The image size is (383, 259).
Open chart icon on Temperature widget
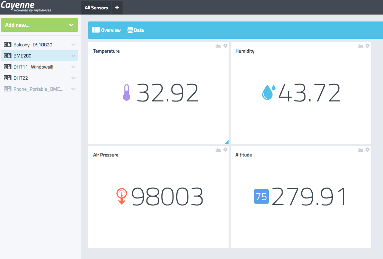[218, 46]
